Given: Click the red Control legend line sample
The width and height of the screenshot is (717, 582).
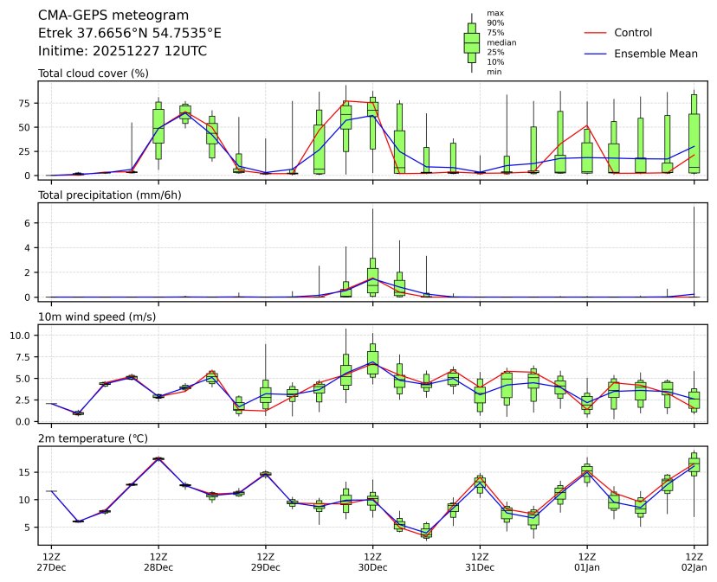Looking at the screenshot, I should [593, 33].
